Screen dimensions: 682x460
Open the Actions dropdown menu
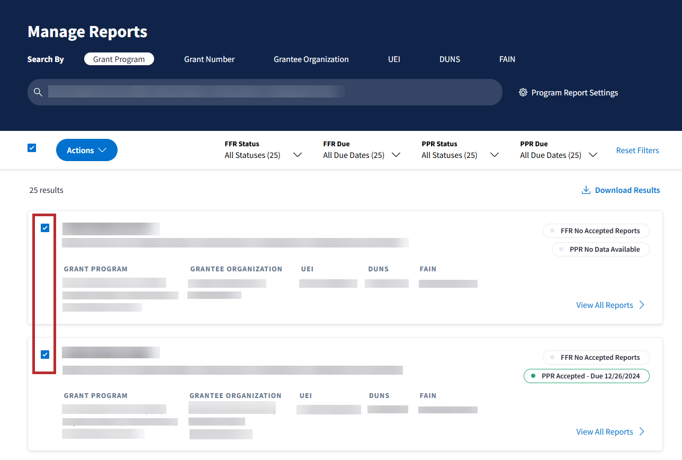[x=87, y=151]
